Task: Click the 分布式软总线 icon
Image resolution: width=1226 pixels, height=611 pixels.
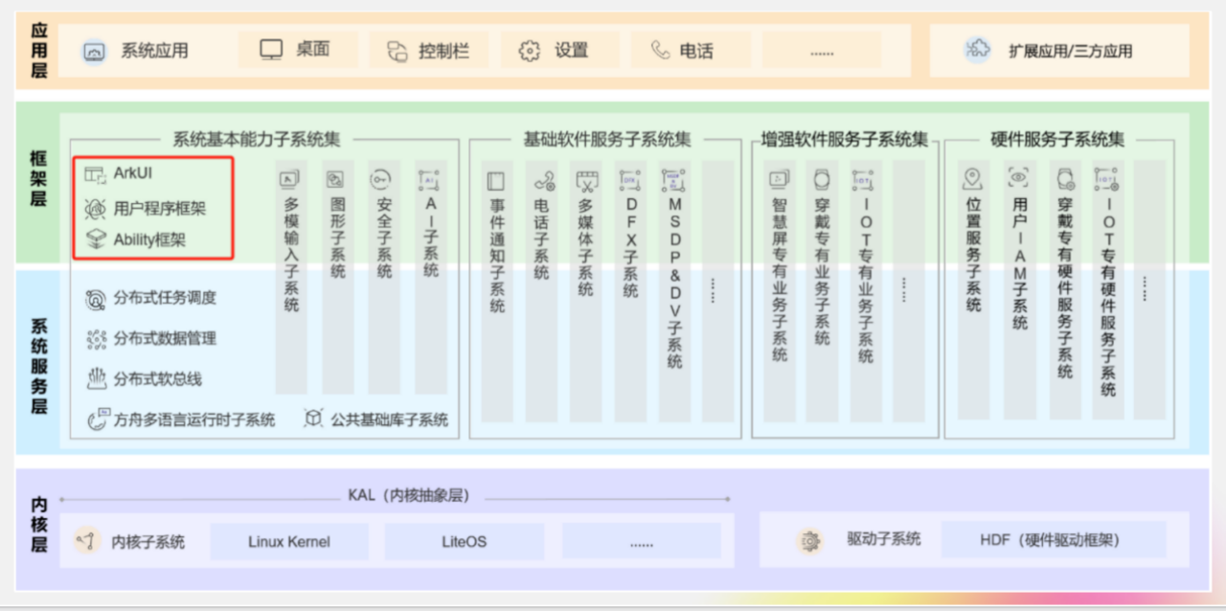Action: tap(96, 379)
